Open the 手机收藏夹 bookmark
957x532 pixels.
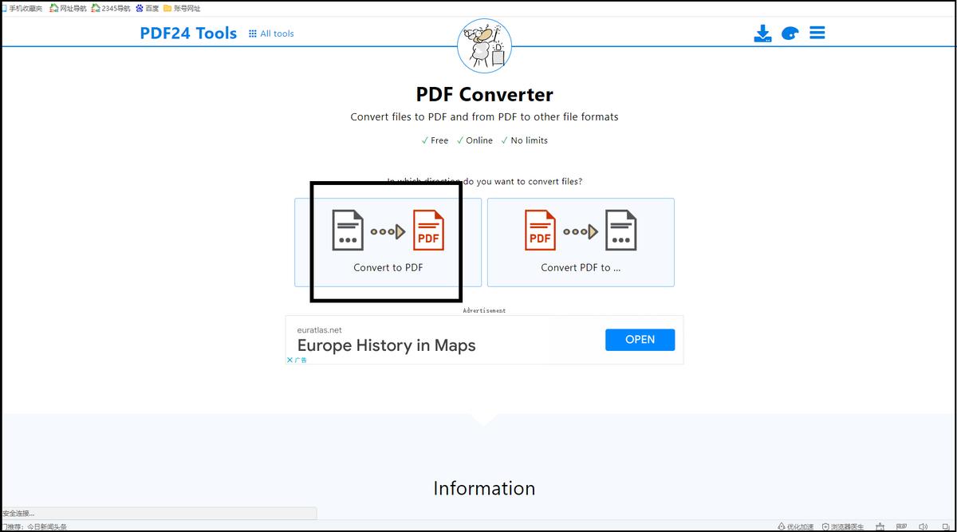pyautogui.click(x=22, y=8)
